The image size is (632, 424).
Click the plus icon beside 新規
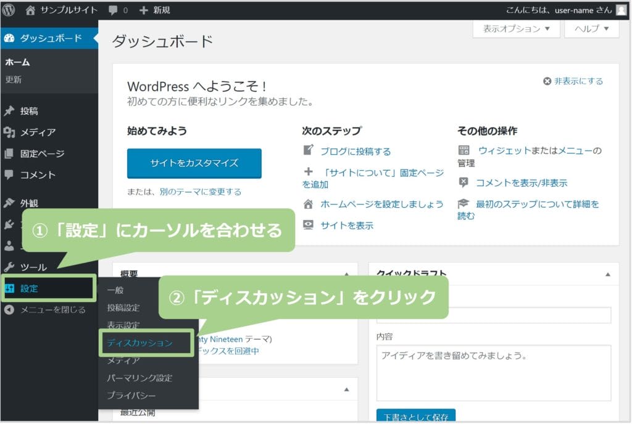pos(143,10)
